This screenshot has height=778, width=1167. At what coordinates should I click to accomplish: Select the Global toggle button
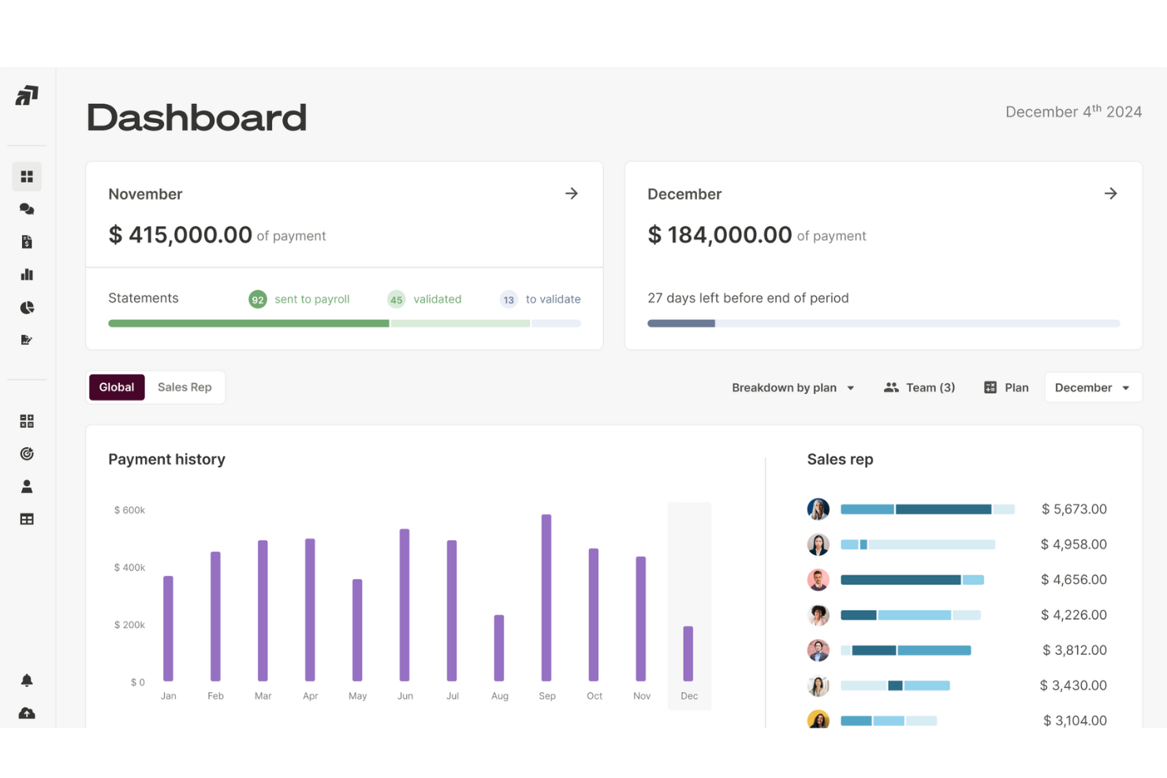coord(116,387)
